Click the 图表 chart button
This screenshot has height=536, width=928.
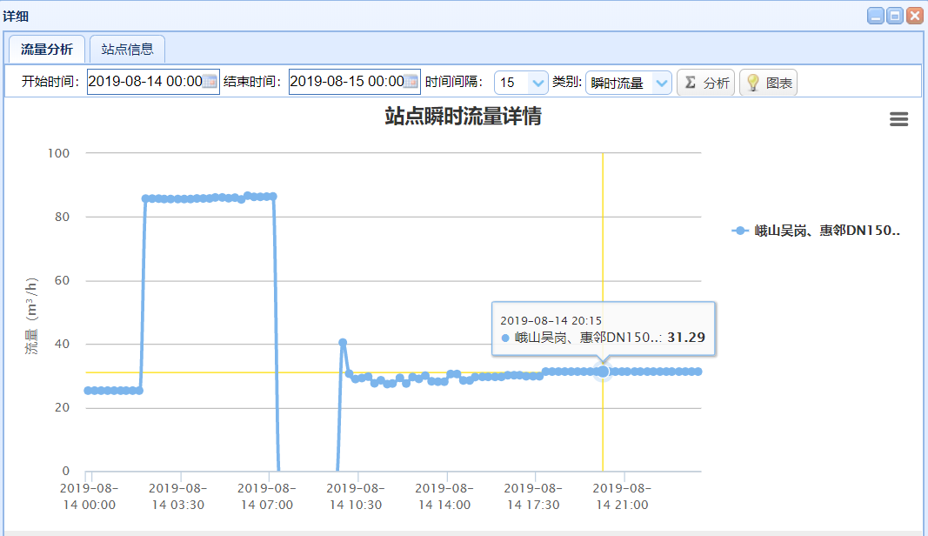[768, 83]
